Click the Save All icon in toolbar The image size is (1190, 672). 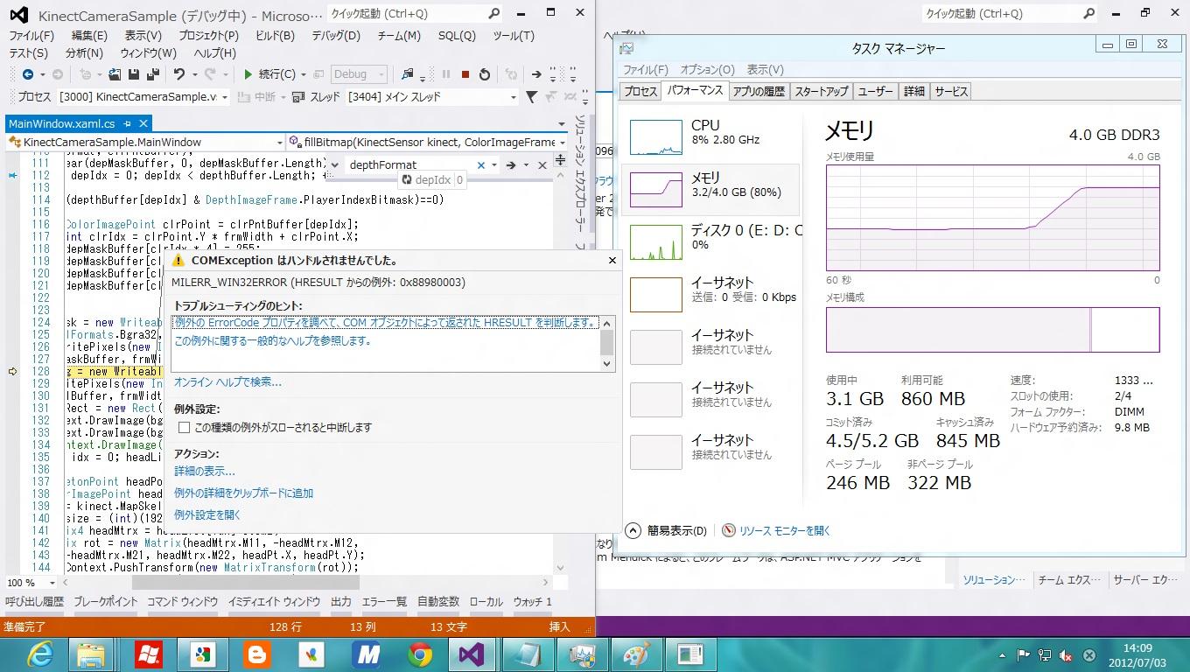[x=152, y=74]
